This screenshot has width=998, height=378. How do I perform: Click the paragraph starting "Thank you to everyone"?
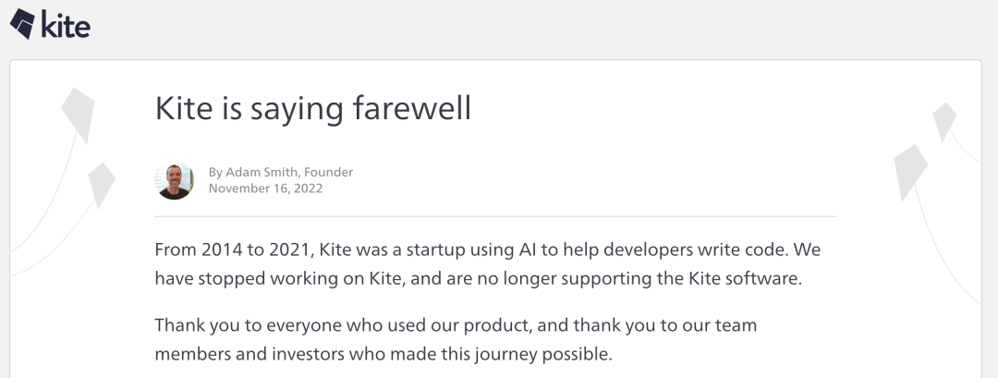point(456,340)
